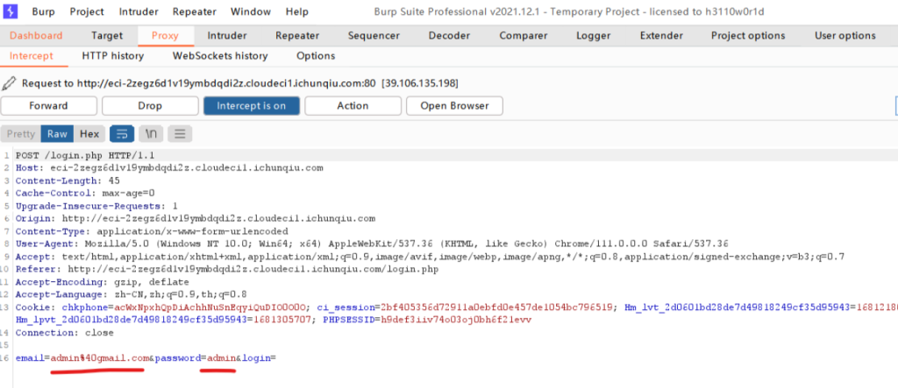This screenshot has width=898, height=388.
Task: Open the Project options tab
Action: (x=748, y=36)
